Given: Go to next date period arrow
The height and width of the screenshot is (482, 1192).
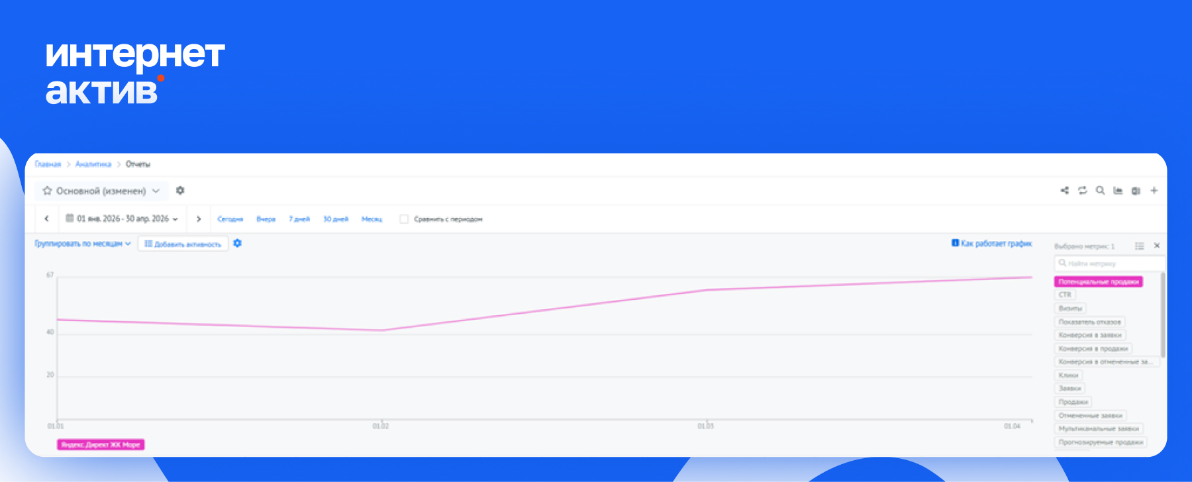Looking at the screenshot, I should [x=199, y=218].
